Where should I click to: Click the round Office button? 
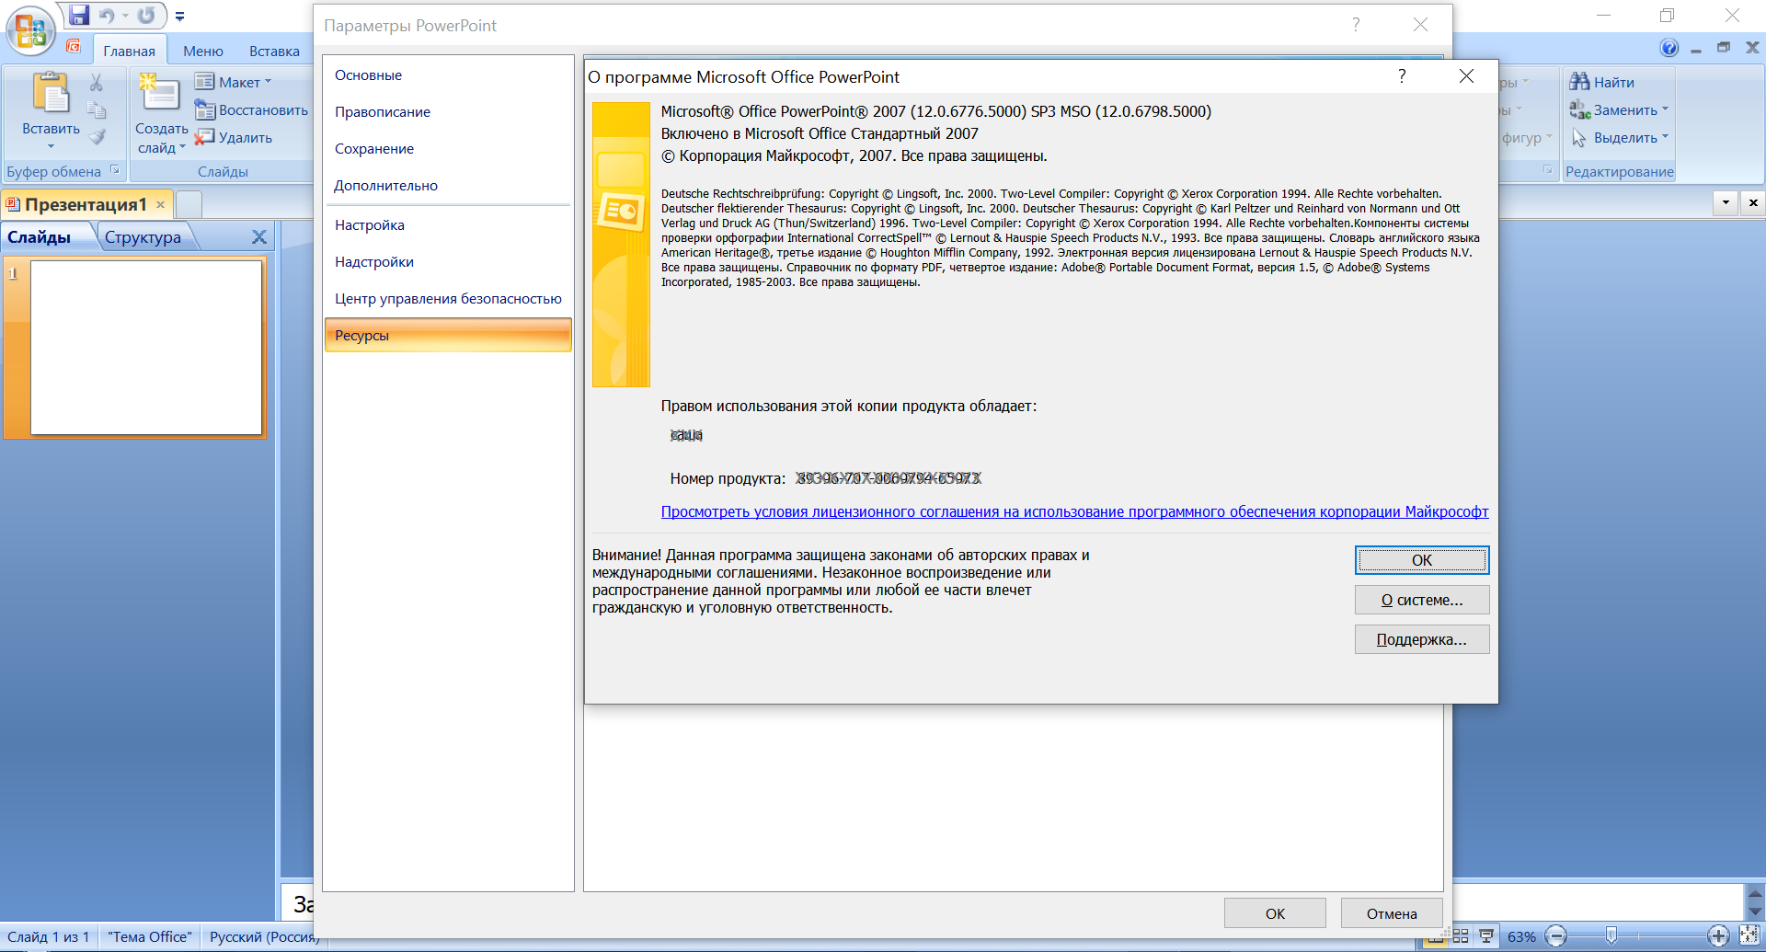pos(30,31)
